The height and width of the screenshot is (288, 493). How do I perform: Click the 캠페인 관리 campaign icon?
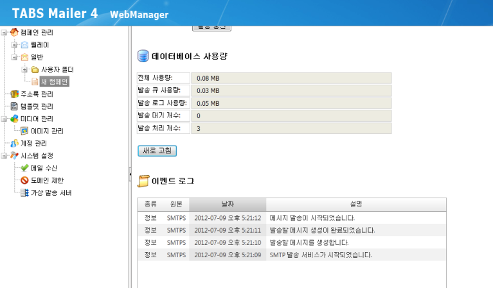(x=14, y=33)
